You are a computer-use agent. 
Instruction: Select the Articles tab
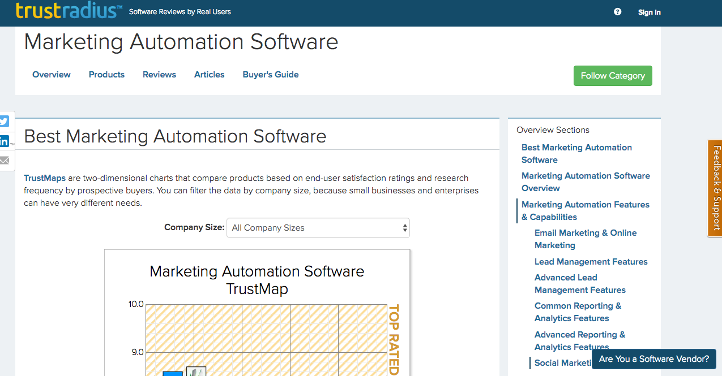[209, 75]
